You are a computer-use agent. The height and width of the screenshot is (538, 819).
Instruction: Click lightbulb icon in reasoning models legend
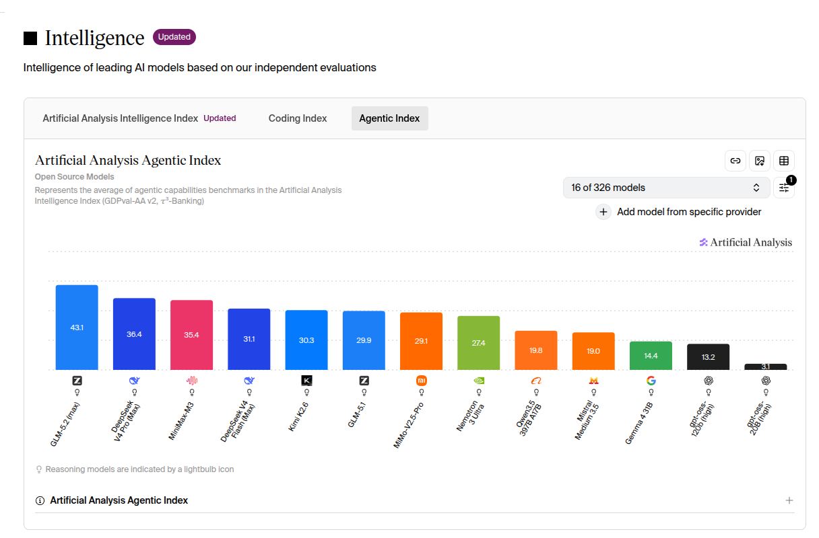pyautogui.click(x=39, y=469)
